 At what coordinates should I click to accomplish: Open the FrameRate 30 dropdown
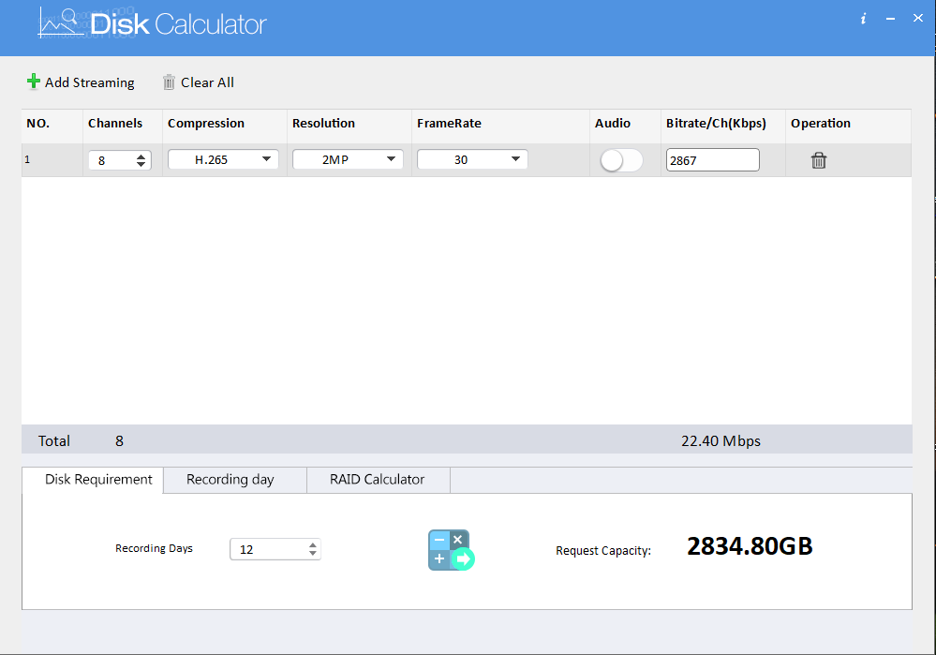tap(472, 159)
